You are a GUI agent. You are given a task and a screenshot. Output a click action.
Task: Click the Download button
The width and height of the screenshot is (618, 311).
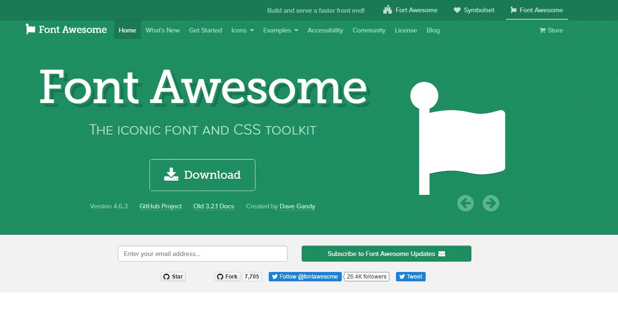(202, 175)
